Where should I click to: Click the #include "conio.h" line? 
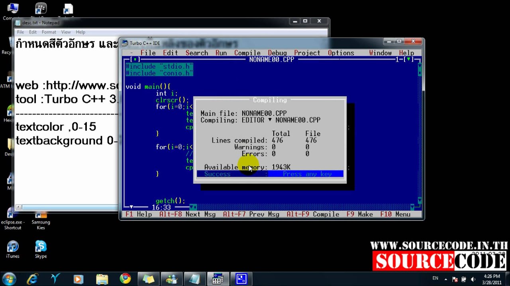tap(159, 73)
